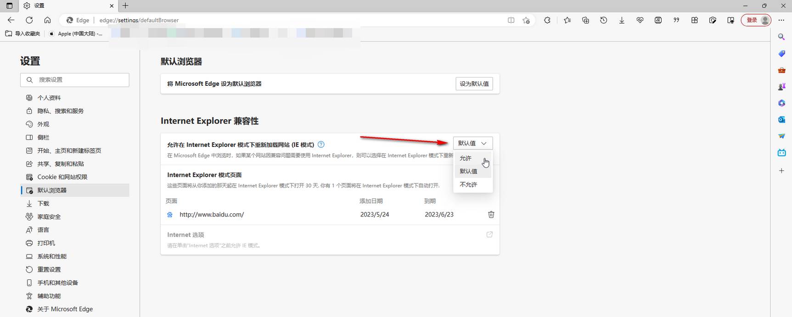
Task: Choose 默认值 option in the dropdown list
Action: coord(473,171)
